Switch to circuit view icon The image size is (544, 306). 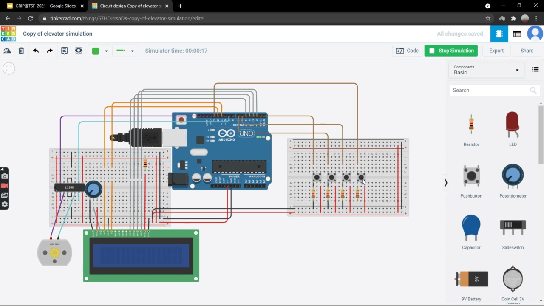[x=499, y=34]
